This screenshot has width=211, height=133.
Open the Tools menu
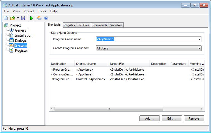42,11
